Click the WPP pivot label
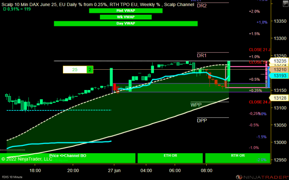The width and height of the screenshot is (289, 180). [196, 105]
